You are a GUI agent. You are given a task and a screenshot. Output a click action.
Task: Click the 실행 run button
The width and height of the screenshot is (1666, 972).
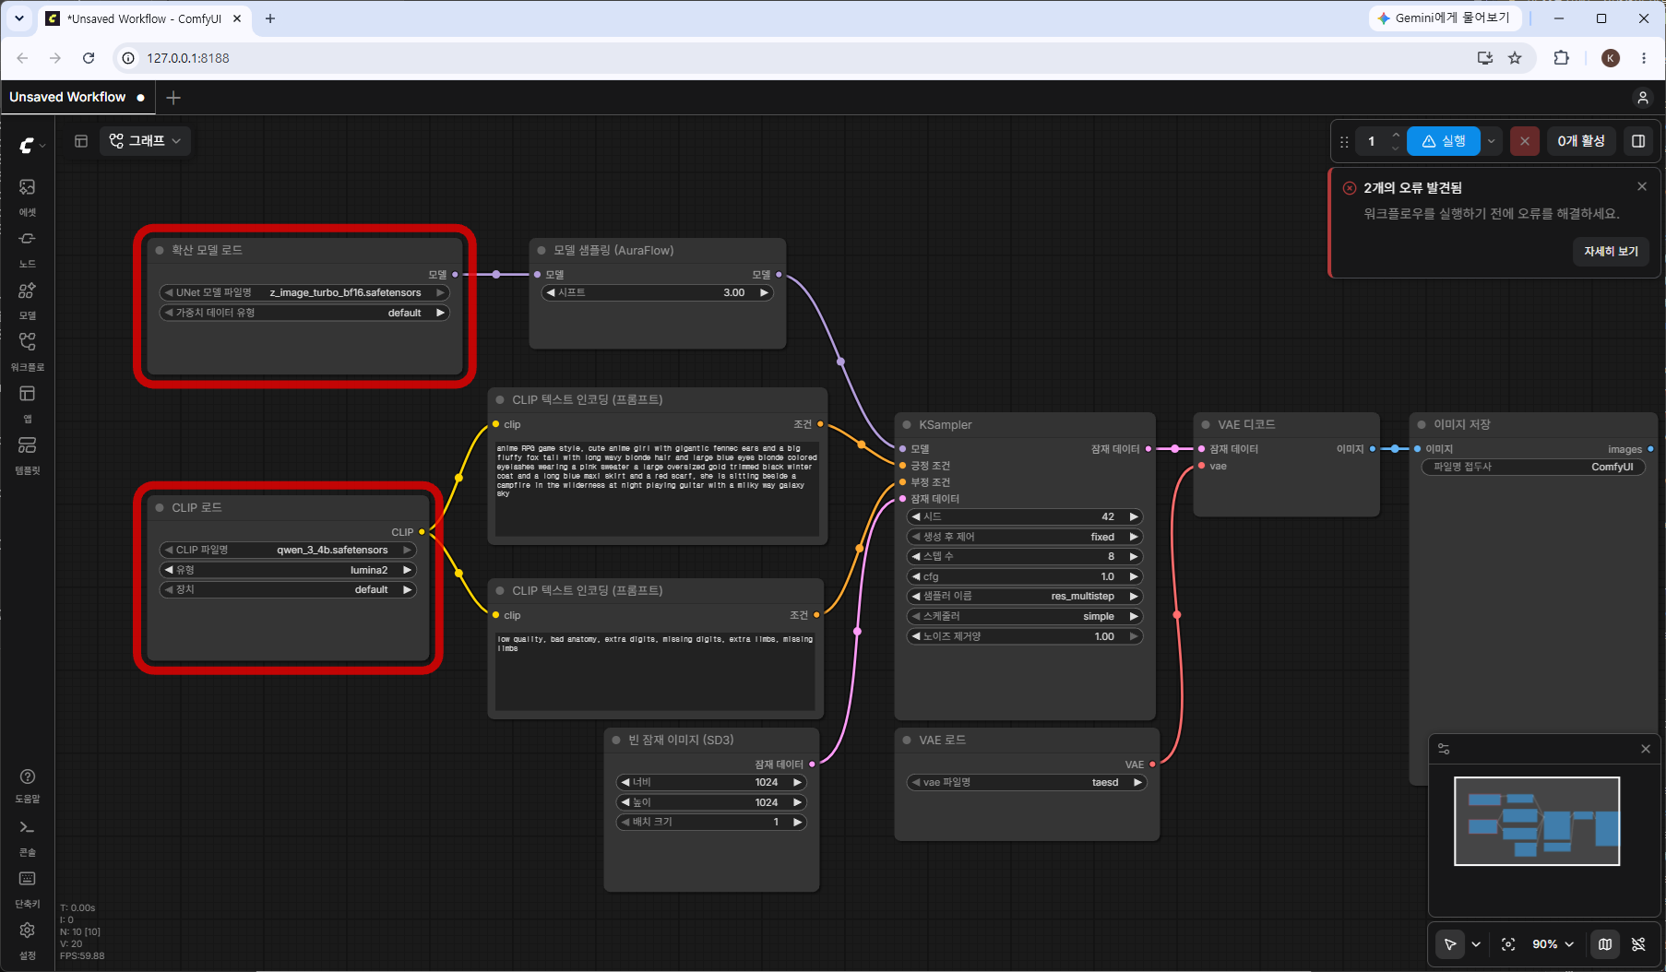1444,141
